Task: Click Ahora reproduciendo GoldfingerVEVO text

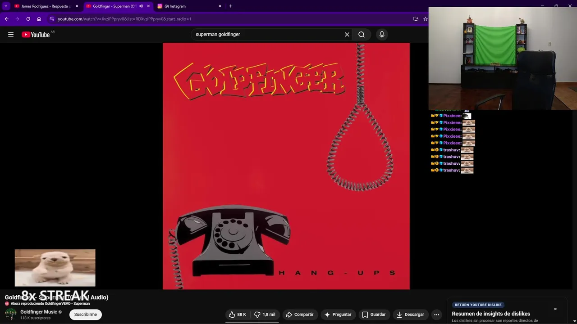Action: tap(50, 304)
